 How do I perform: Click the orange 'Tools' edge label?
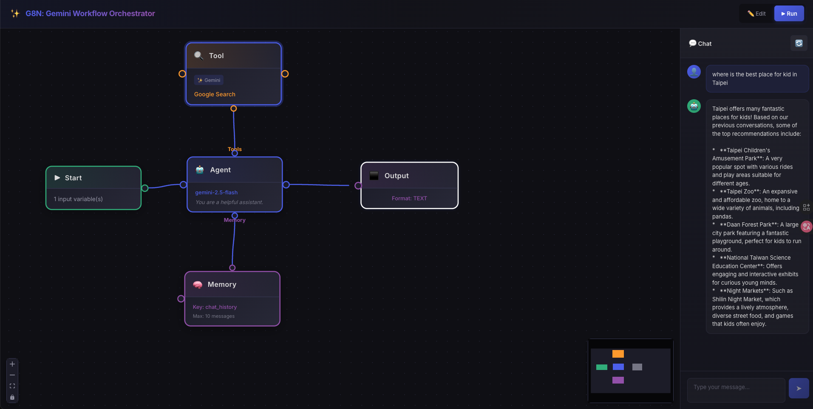(x=235, y=149)
